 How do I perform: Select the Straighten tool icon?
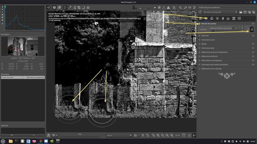(83, 7)
